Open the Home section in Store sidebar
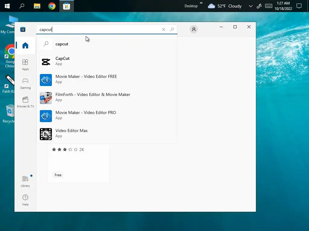309x231 pixels. click(x=25, y=45)
